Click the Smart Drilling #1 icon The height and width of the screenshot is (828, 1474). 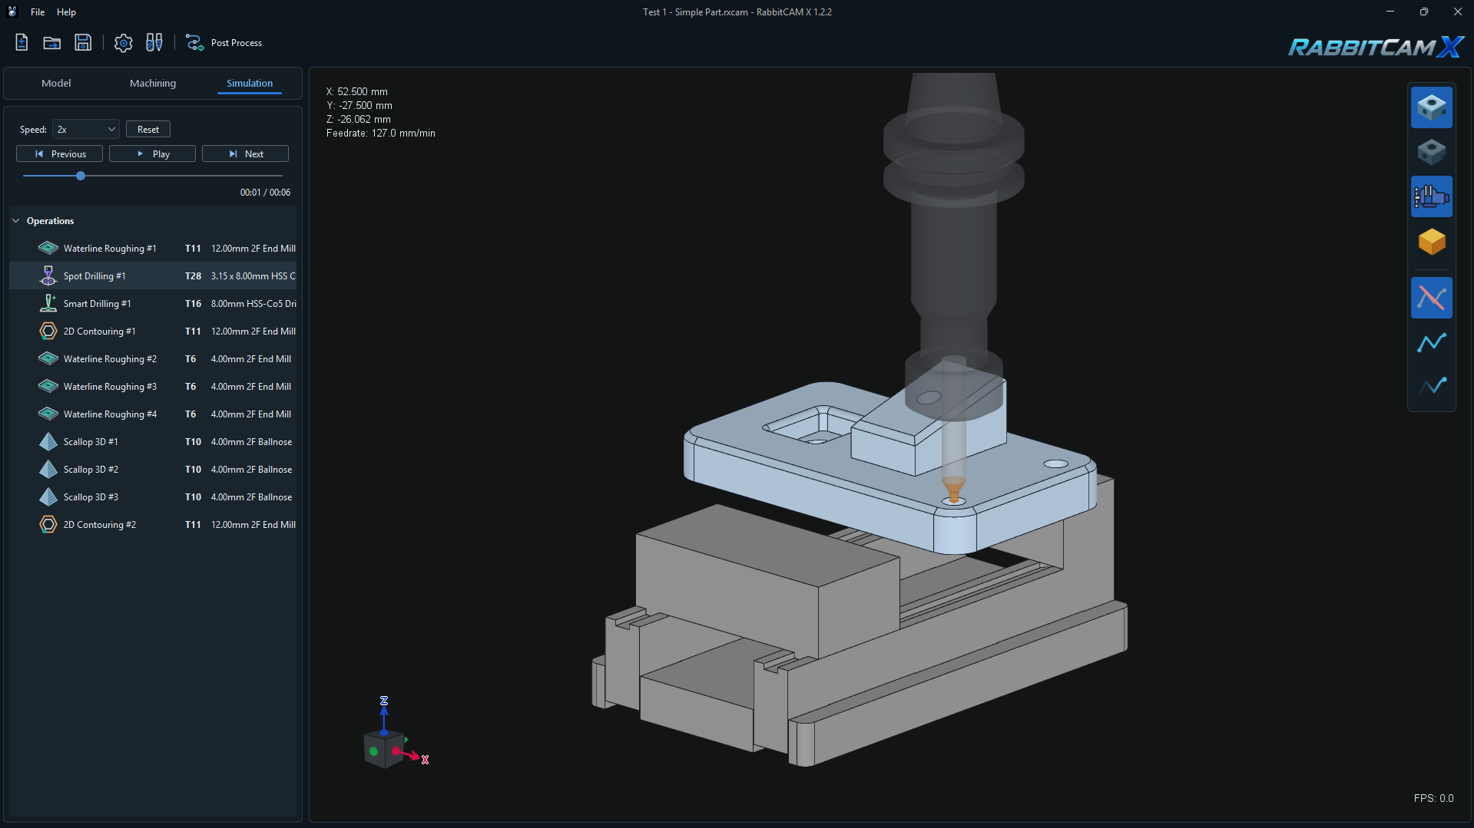point(48,303)
